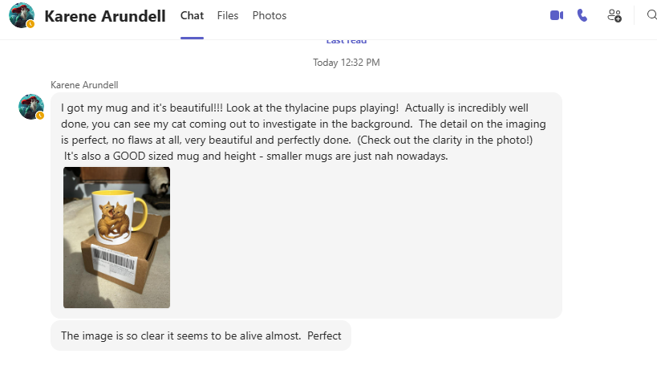Screen dimensions: 657x370
Task: Click Karene's avatar beside the message
Action: tap(31, 106)
